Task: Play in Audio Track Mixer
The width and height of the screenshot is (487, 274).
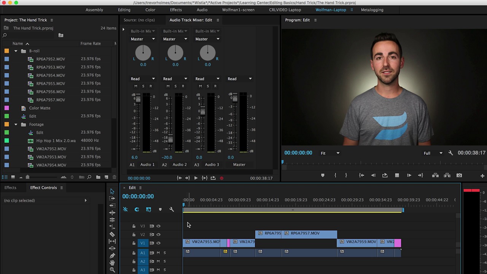Action: [196, 178]
